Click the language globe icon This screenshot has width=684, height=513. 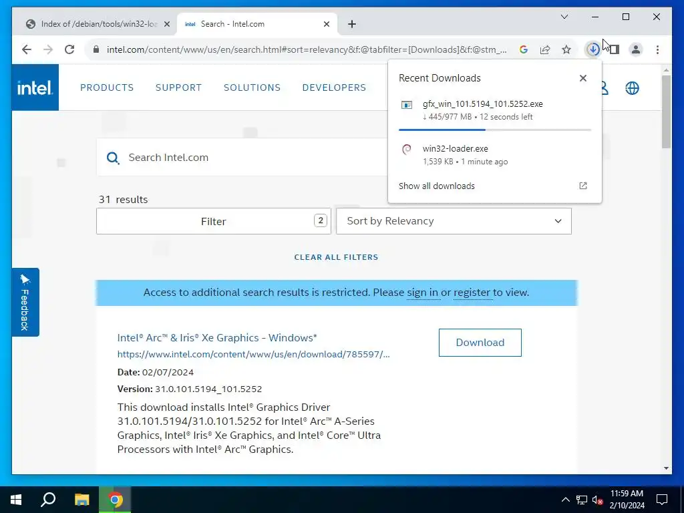[x=632, y=88]
